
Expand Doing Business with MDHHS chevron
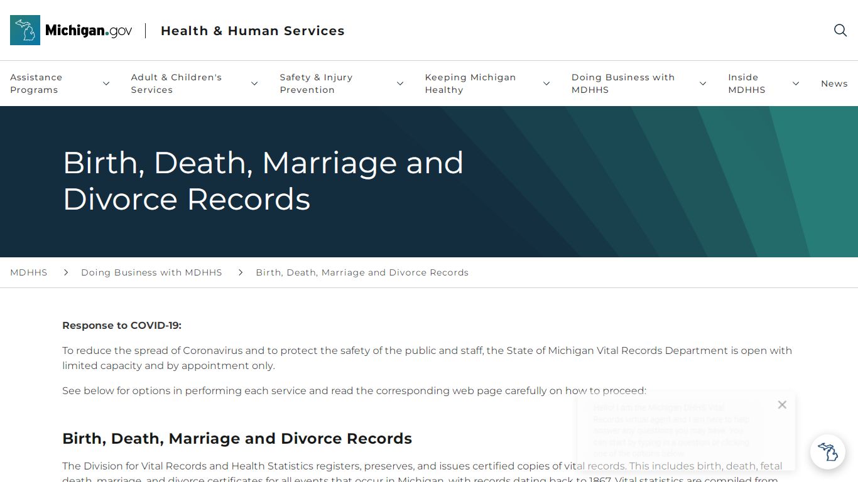click(x=703, y=83)
